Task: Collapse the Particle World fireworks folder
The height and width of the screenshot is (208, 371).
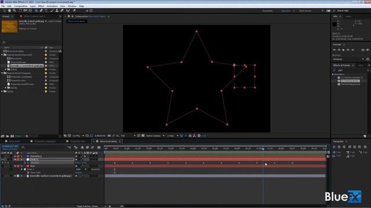Action: [2, 73]
